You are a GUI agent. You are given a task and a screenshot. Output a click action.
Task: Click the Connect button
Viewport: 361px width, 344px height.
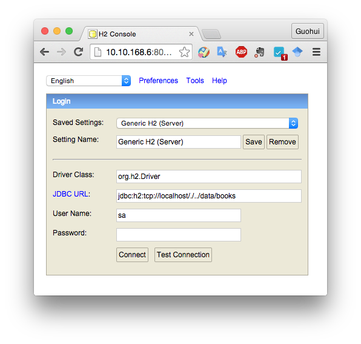[133, 255]
